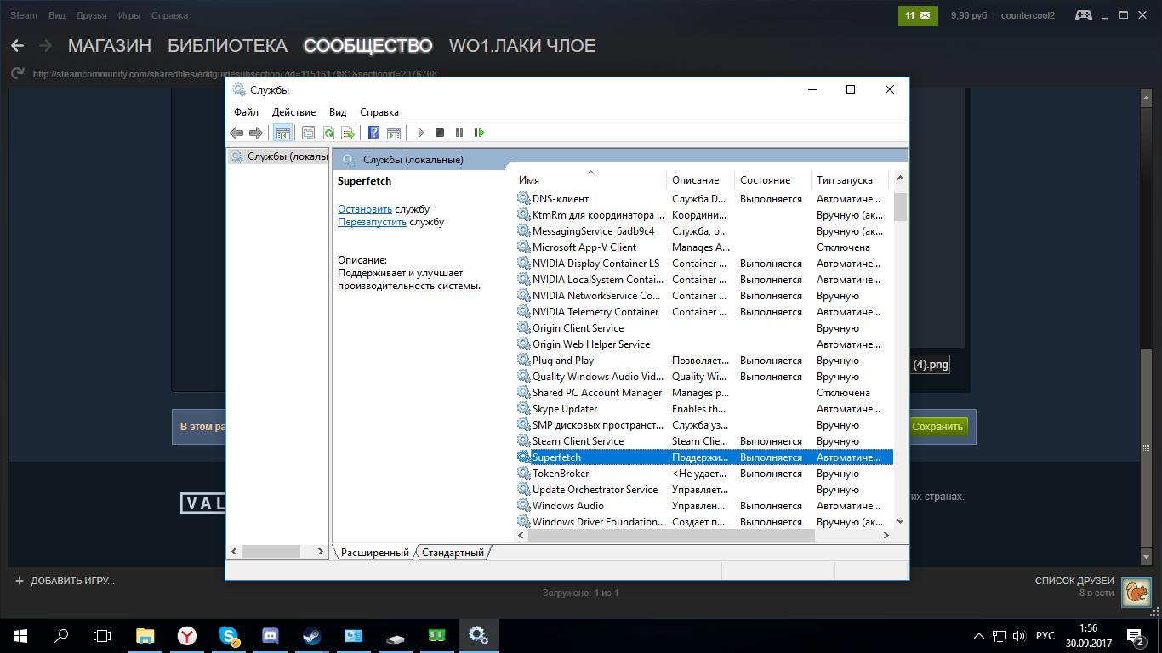Sort services by the Имя column header
The image size is (1162, 653).
(591, 180)
